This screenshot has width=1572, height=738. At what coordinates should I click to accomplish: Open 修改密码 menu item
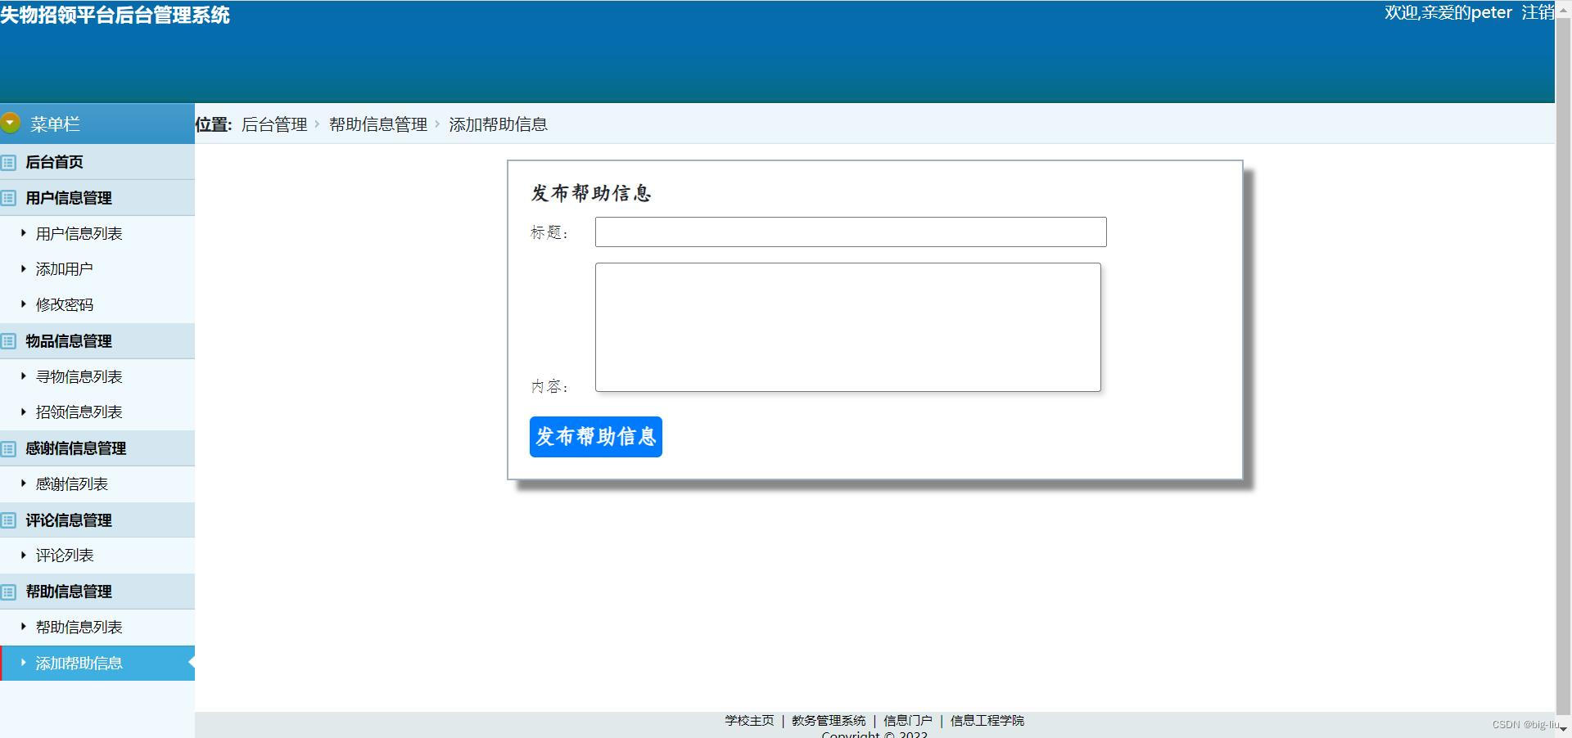tap(64, 305)
